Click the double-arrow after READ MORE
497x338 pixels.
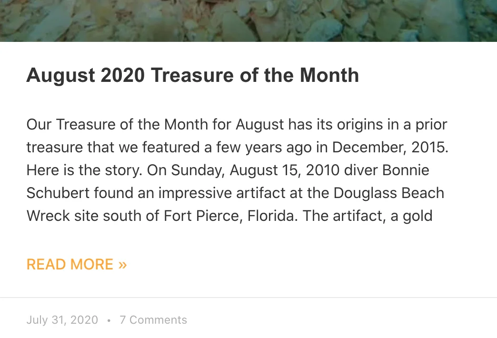pos(123,265)
